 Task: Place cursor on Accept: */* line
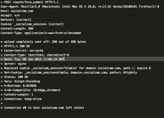(x=10, y=15)
